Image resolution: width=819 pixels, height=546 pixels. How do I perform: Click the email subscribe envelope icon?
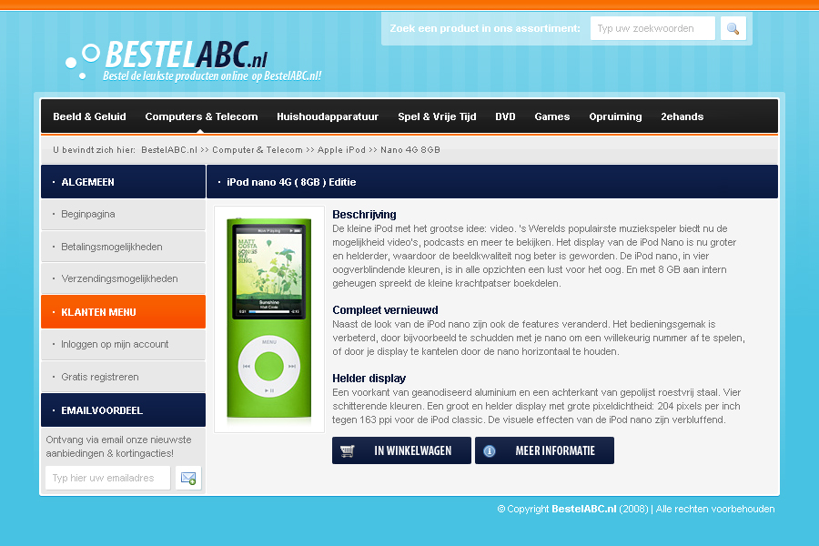coord(188,478)
